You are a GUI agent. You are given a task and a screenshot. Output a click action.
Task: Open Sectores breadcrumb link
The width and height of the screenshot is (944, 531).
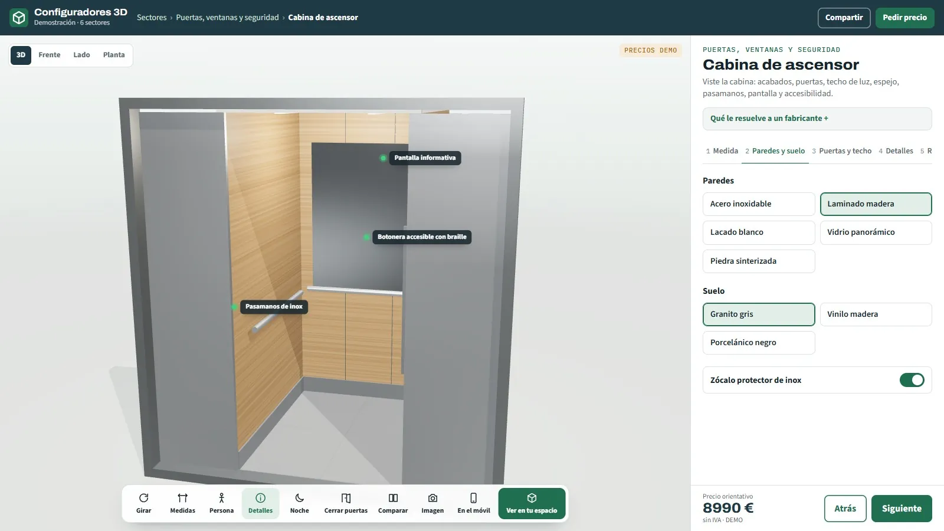[152, 18]
